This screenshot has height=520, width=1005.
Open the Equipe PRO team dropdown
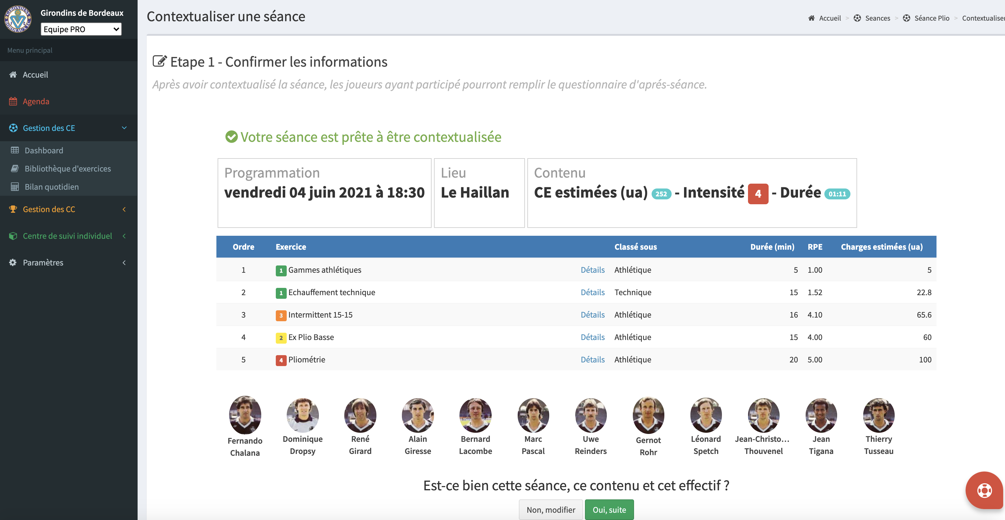pos(81,29)
